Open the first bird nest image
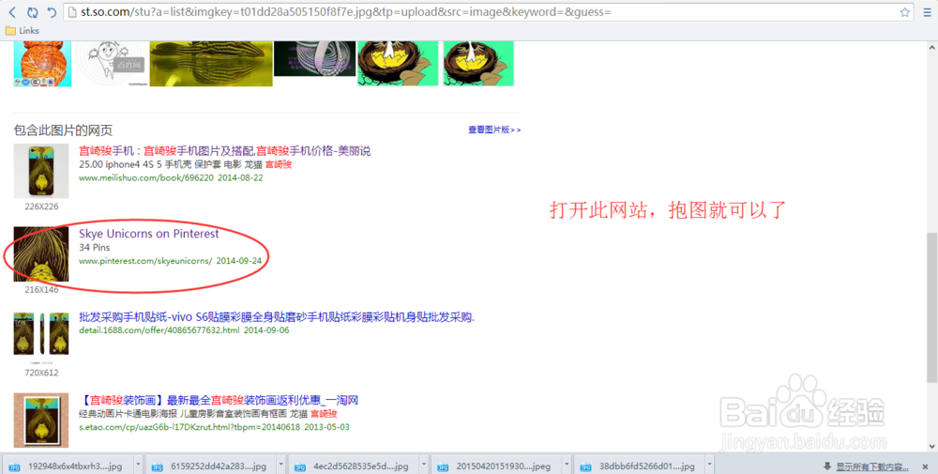This screenshot has height=474, width=938. coord(398,64)
